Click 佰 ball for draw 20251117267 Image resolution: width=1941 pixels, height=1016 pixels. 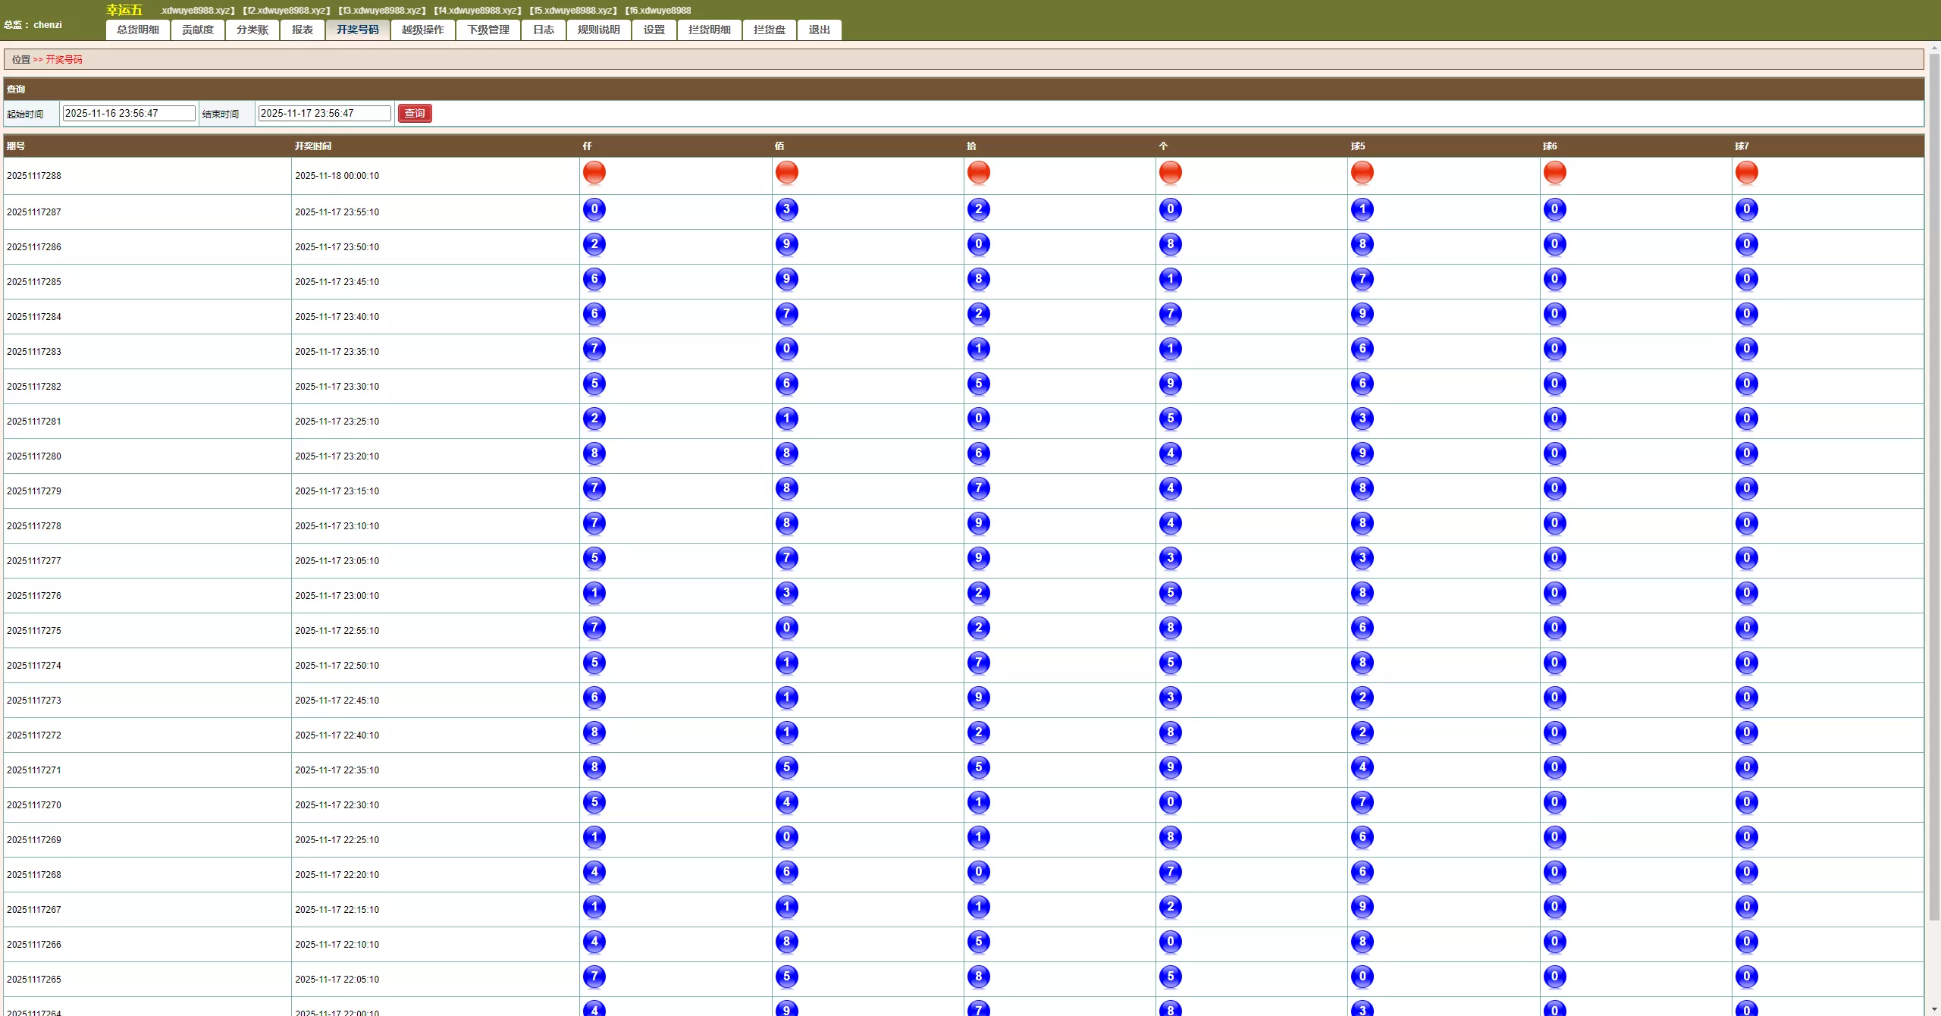pyautogui.click(x=786, y=907)
